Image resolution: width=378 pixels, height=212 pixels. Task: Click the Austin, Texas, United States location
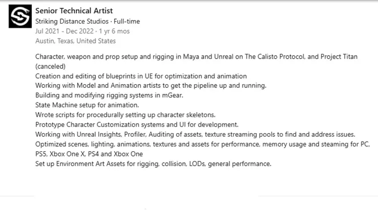75,41
